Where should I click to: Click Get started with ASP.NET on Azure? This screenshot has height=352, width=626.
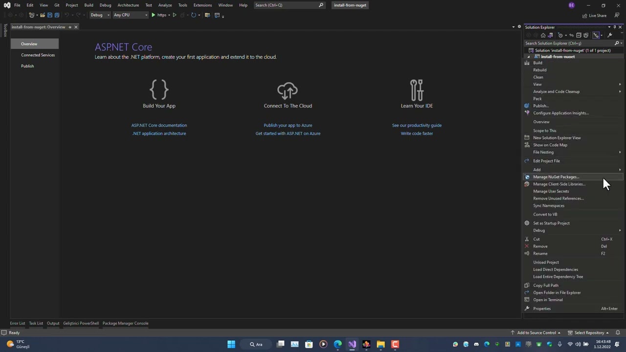point(288,133)
